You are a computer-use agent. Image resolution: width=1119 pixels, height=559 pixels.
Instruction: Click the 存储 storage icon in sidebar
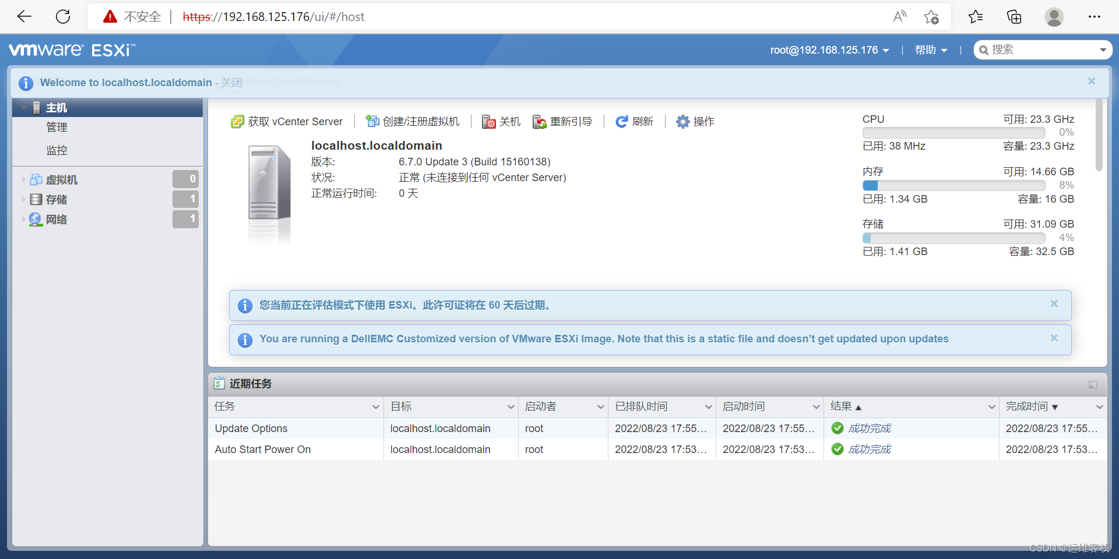point(35,199)
